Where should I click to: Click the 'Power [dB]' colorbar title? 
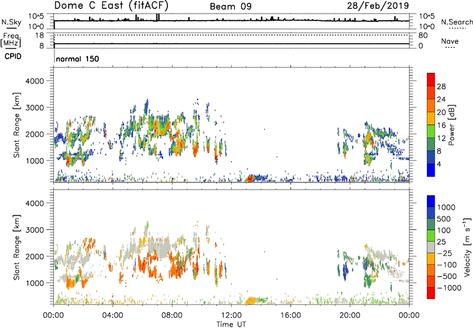pyautogui.click(x=452, y=125)
